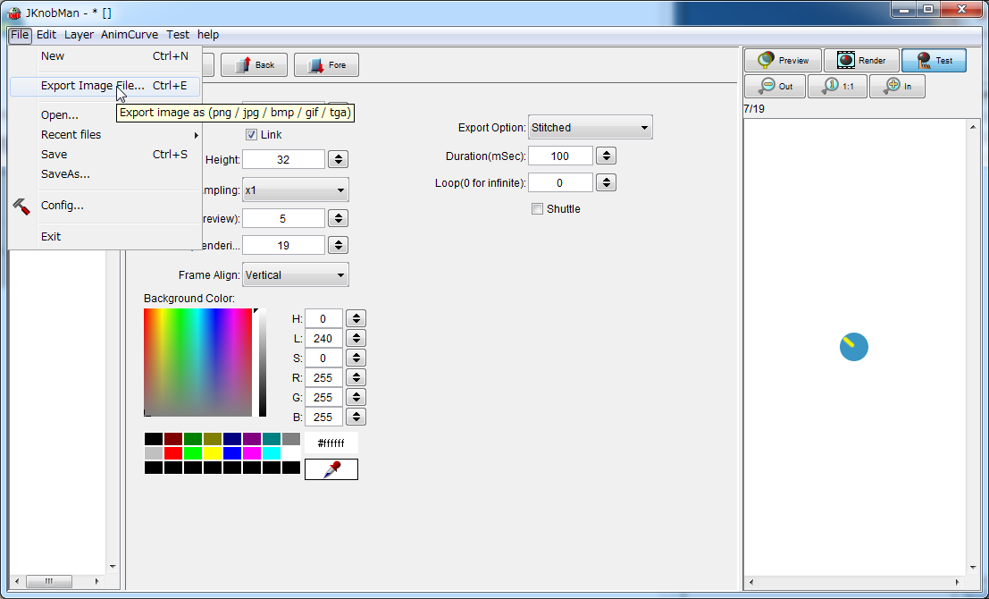Enable the Shuttle checkbox
The image size is (989, 599).
(x=538, y=209)
